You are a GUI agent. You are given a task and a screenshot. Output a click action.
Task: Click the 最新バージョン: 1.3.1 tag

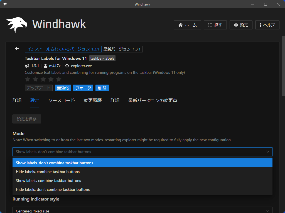click(122, 49)
